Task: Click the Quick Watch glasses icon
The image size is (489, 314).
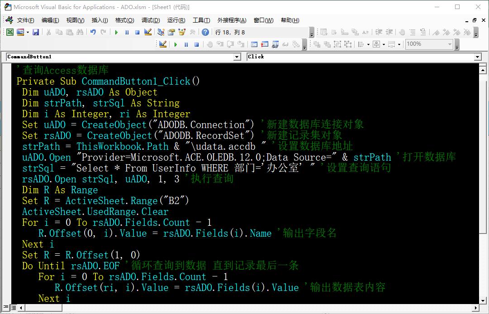Action: [x=285, y=44]
